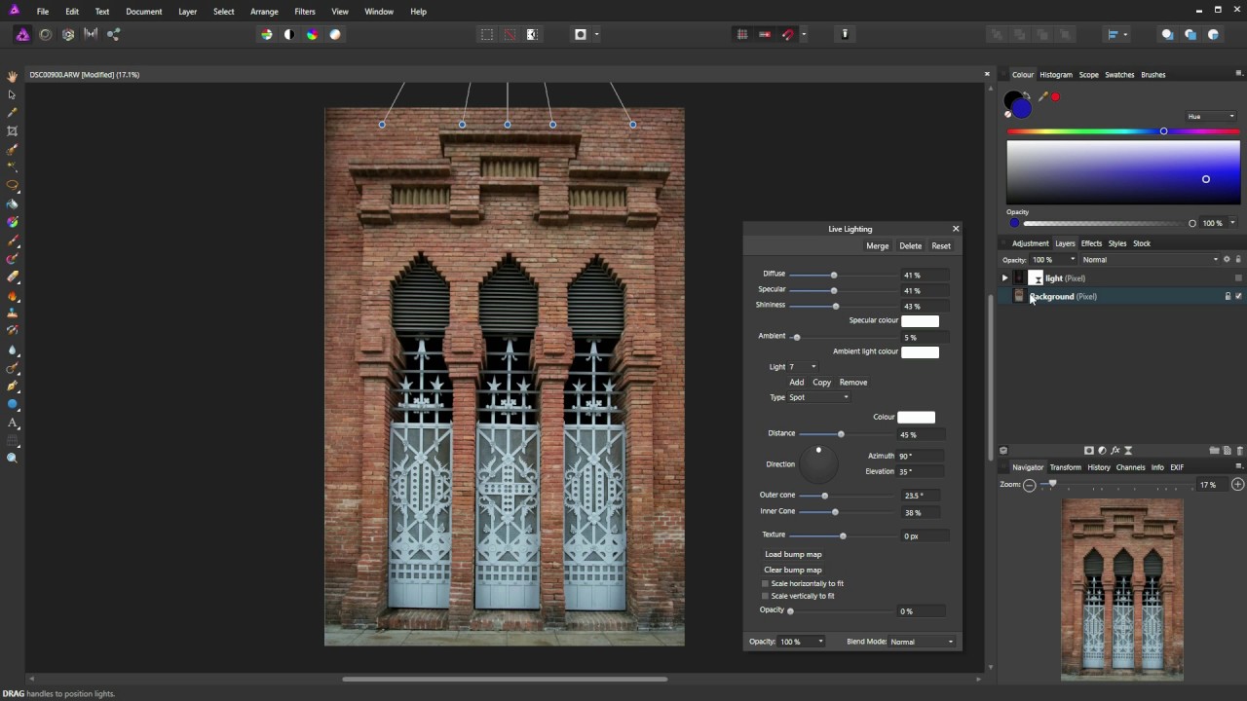Select the Artistic Text tool

click(12, 423)
